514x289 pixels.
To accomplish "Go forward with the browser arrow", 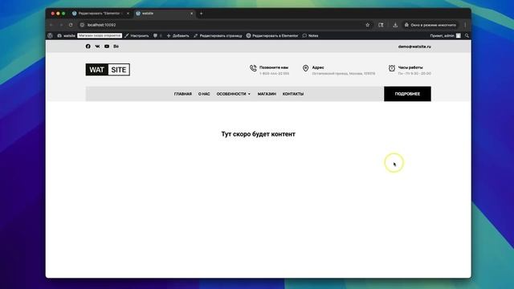I will click(61, 25).
